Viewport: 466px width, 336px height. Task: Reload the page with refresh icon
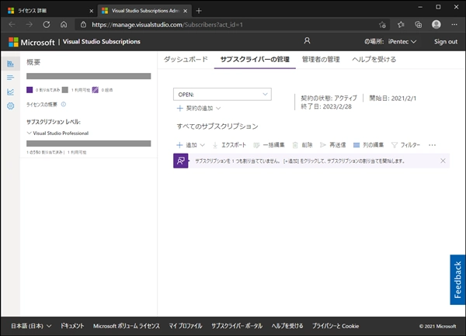pos(47,25)
